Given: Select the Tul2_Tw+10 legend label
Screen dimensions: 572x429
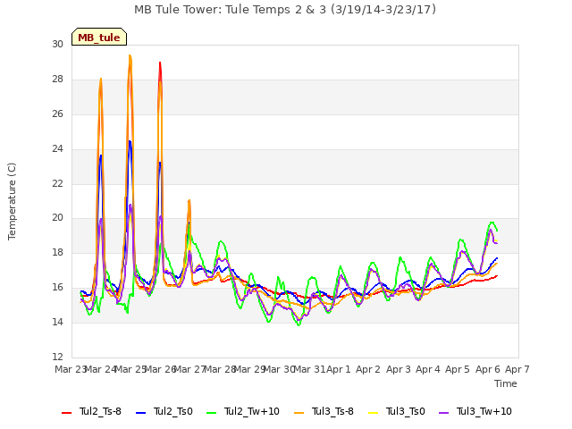Looking at the screenshot, I should [x=252, y=411].
